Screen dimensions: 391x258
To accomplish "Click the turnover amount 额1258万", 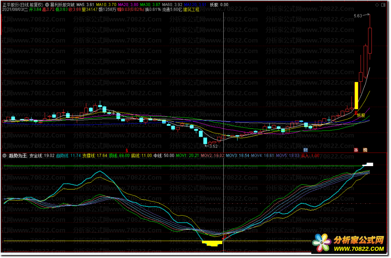I will [x=107, y=9].
